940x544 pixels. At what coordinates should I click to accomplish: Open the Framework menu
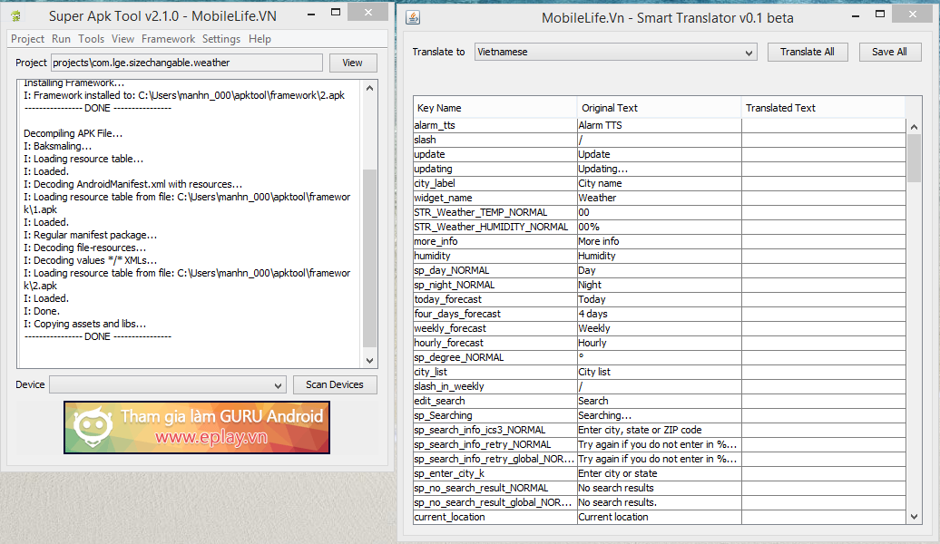click(x=168, y=39)
